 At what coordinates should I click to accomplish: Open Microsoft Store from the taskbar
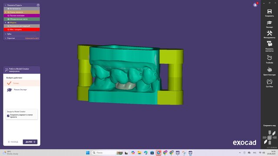(x=152, y=153)
